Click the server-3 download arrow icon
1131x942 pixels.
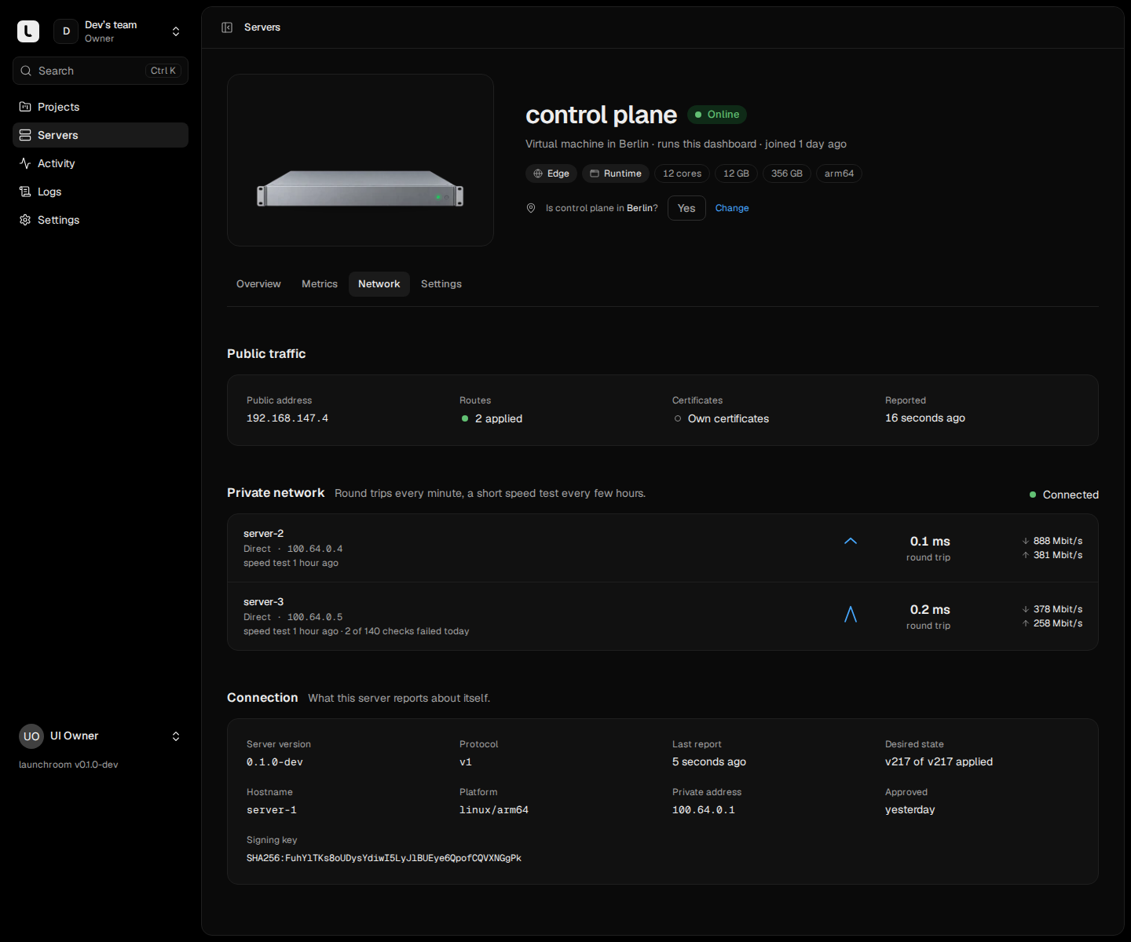coord(1026,609)
